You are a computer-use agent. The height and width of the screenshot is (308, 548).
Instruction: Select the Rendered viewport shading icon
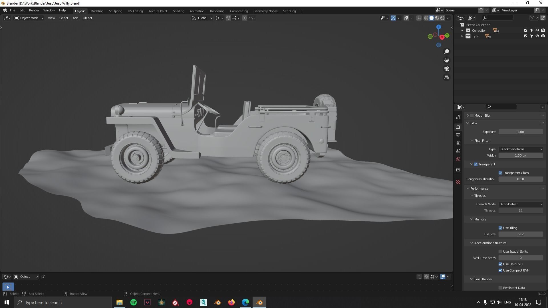coord(442,18)
